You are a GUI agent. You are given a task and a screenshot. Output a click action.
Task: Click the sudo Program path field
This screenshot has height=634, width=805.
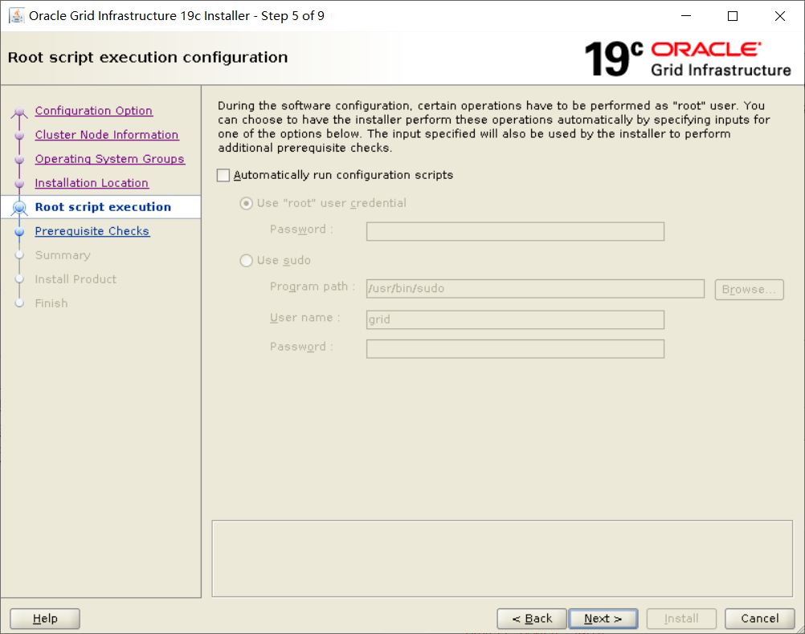point(535,288)
